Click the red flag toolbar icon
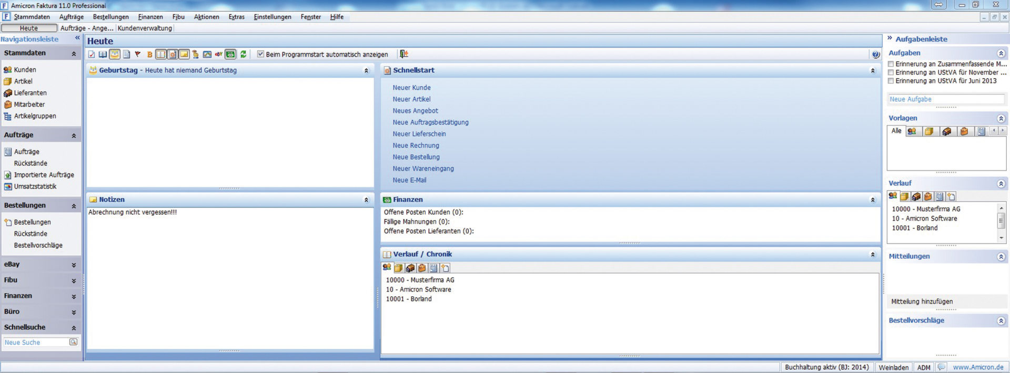1010x373 pixels. click(x=138, y=54)
